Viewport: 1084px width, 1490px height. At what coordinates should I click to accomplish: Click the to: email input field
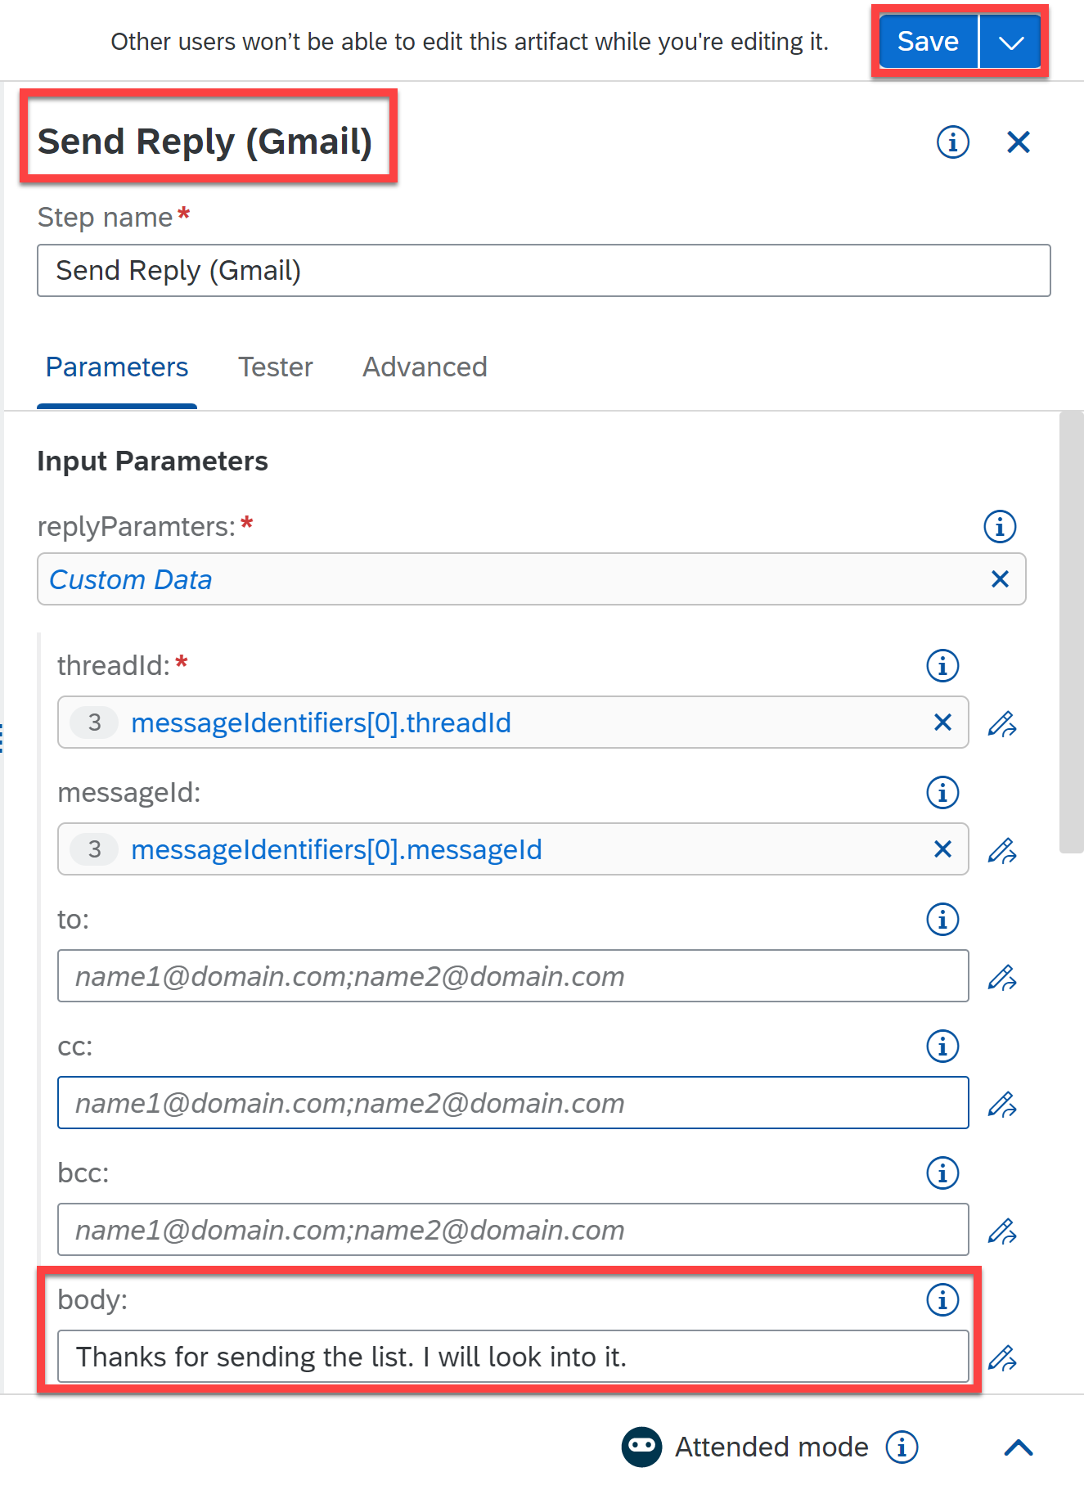click(513, 976)
